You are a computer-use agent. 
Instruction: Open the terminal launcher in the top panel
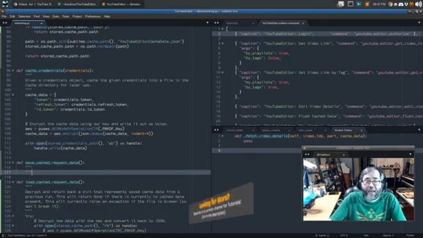coord(350,4)
